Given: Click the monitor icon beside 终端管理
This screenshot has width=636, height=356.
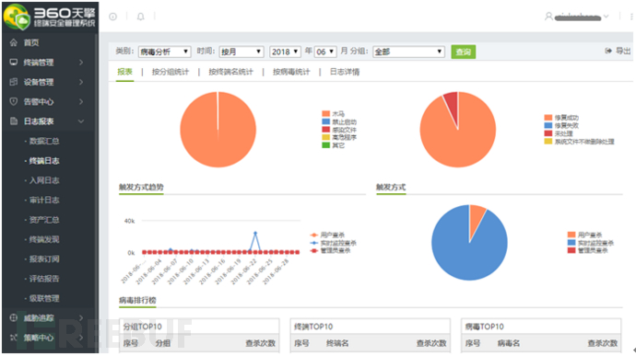Looking at the screenshot, I should (14, 62).
